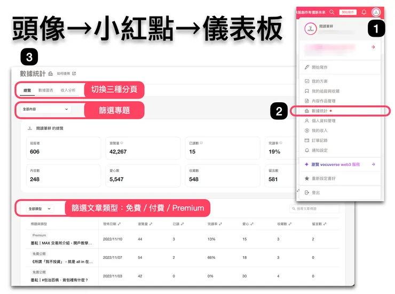This screenshot has width=395, height=294.
Task: Click 登出 to log out
Action: (x=316, y=192)
